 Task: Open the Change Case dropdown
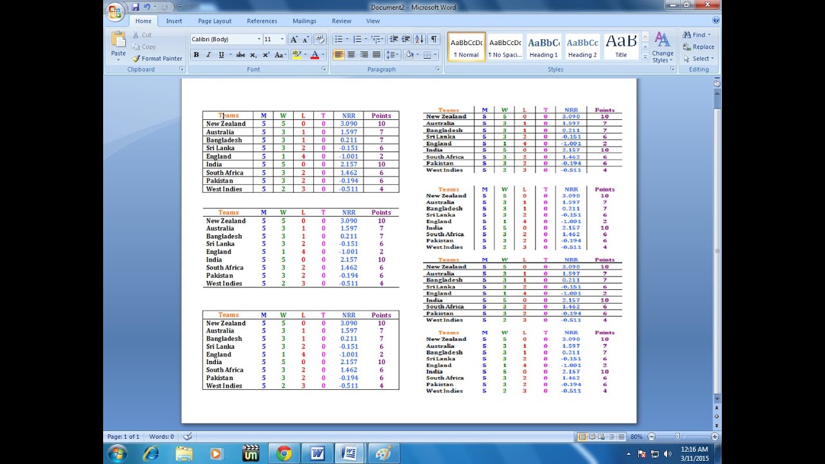pyautogui.click(x=280, y=55)
